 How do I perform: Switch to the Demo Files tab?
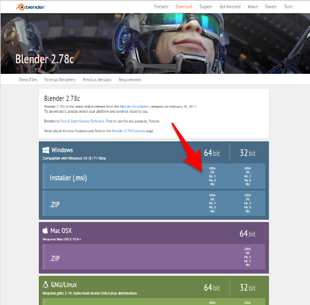click(28, 80)
